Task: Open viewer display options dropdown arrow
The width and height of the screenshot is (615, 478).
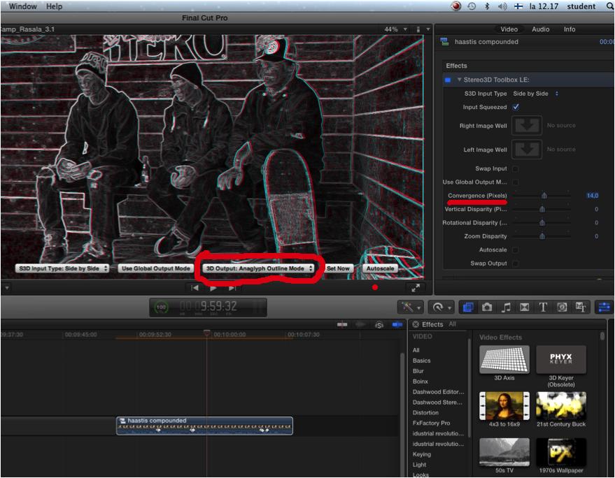Action: [x=427, y=29]
